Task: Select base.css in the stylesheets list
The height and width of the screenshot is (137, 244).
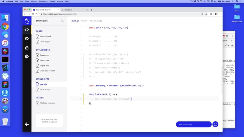Action: tap(44, 55)
